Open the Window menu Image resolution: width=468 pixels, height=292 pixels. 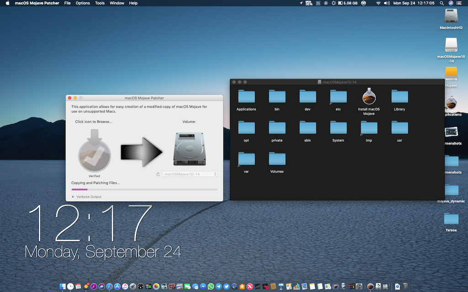pyautogui.click(x=117, y=3)
